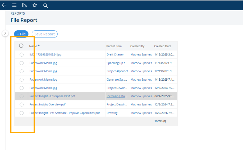Toggle the select-all header radio button
The width and height of the screenshot is (243, 150).
click(21, 46)
